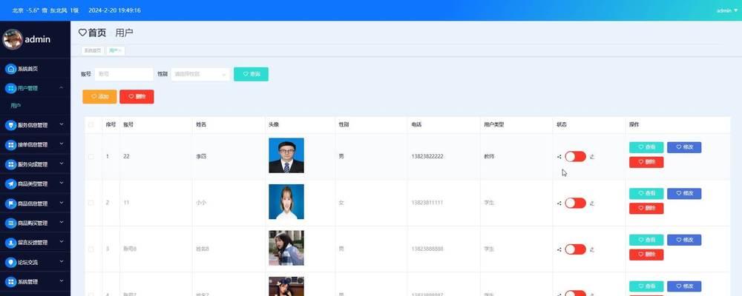Image resolution: width=742 pixels, height=296 pixels.
Task: Click the heart icon beside 首页 heading
Action: tap(82, 33)
